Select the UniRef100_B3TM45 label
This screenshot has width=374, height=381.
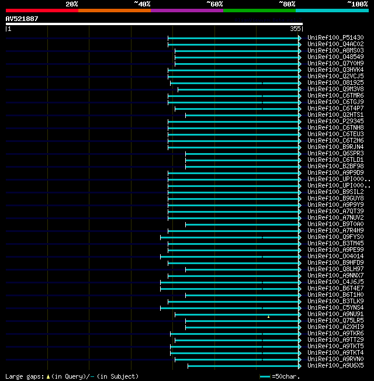click(x=335, y=244)
